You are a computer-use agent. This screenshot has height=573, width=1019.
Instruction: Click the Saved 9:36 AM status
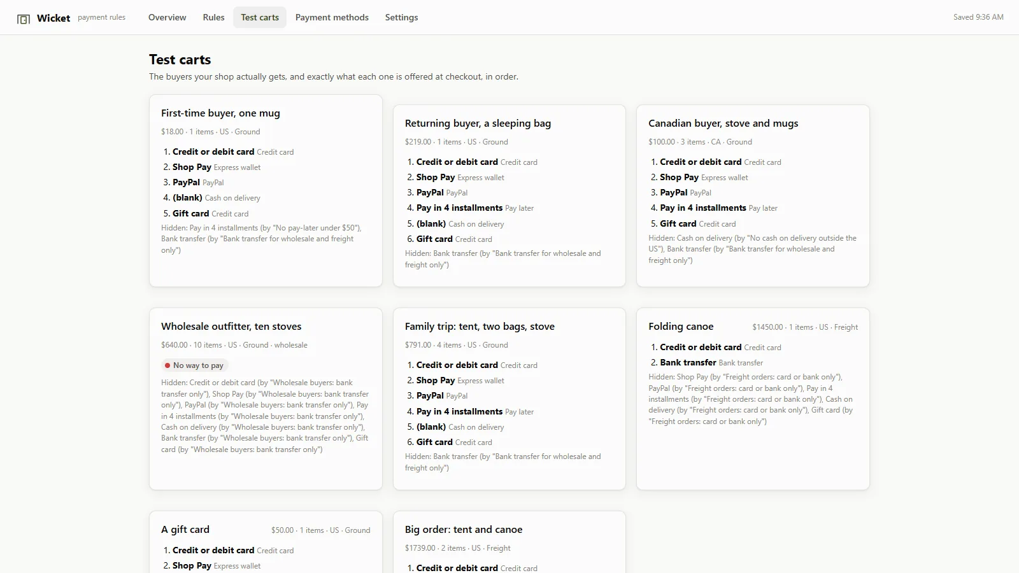(x=978, y=17)
